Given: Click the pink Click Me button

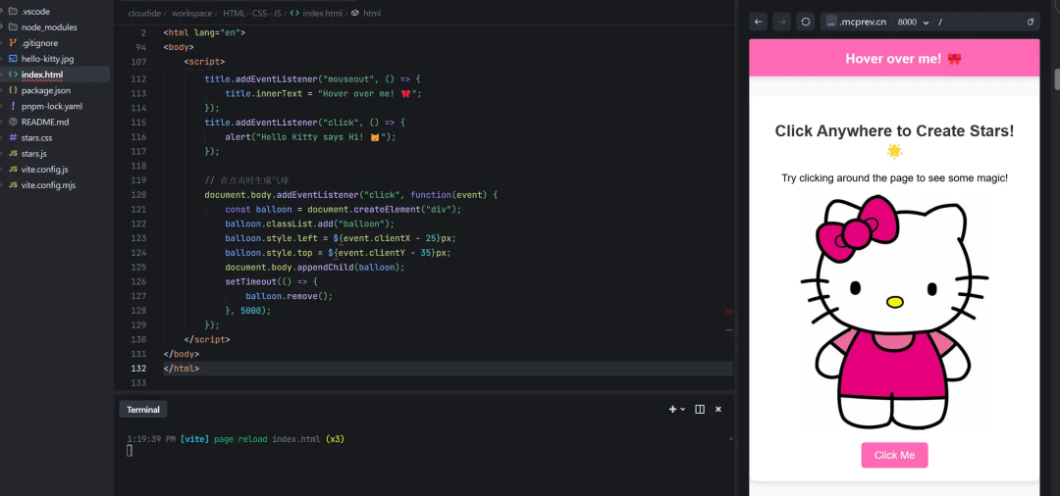Looking at the screenshot, I should pyautogui.click(x=894, y=455).
